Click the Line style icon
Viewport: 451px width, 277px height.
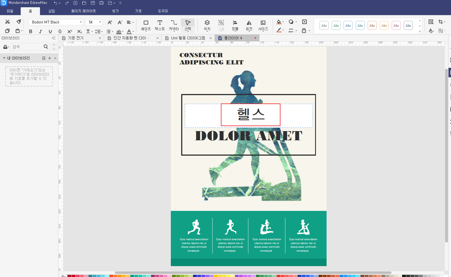291,30
